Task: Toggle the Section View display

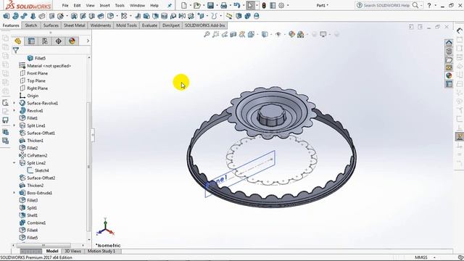Action: tap(233, 34)
